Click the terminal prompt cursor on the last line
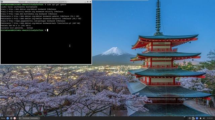This screenshot has width=215, height=120. click(x=48, y=30)
